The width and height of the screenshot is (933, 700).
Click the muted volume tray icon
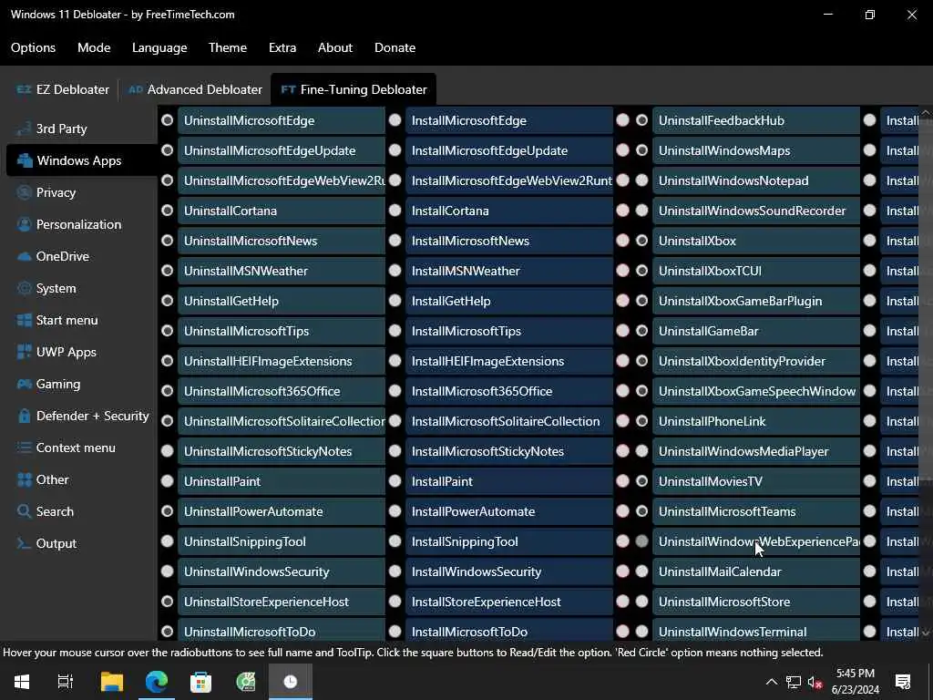click(x=815, y=682)
